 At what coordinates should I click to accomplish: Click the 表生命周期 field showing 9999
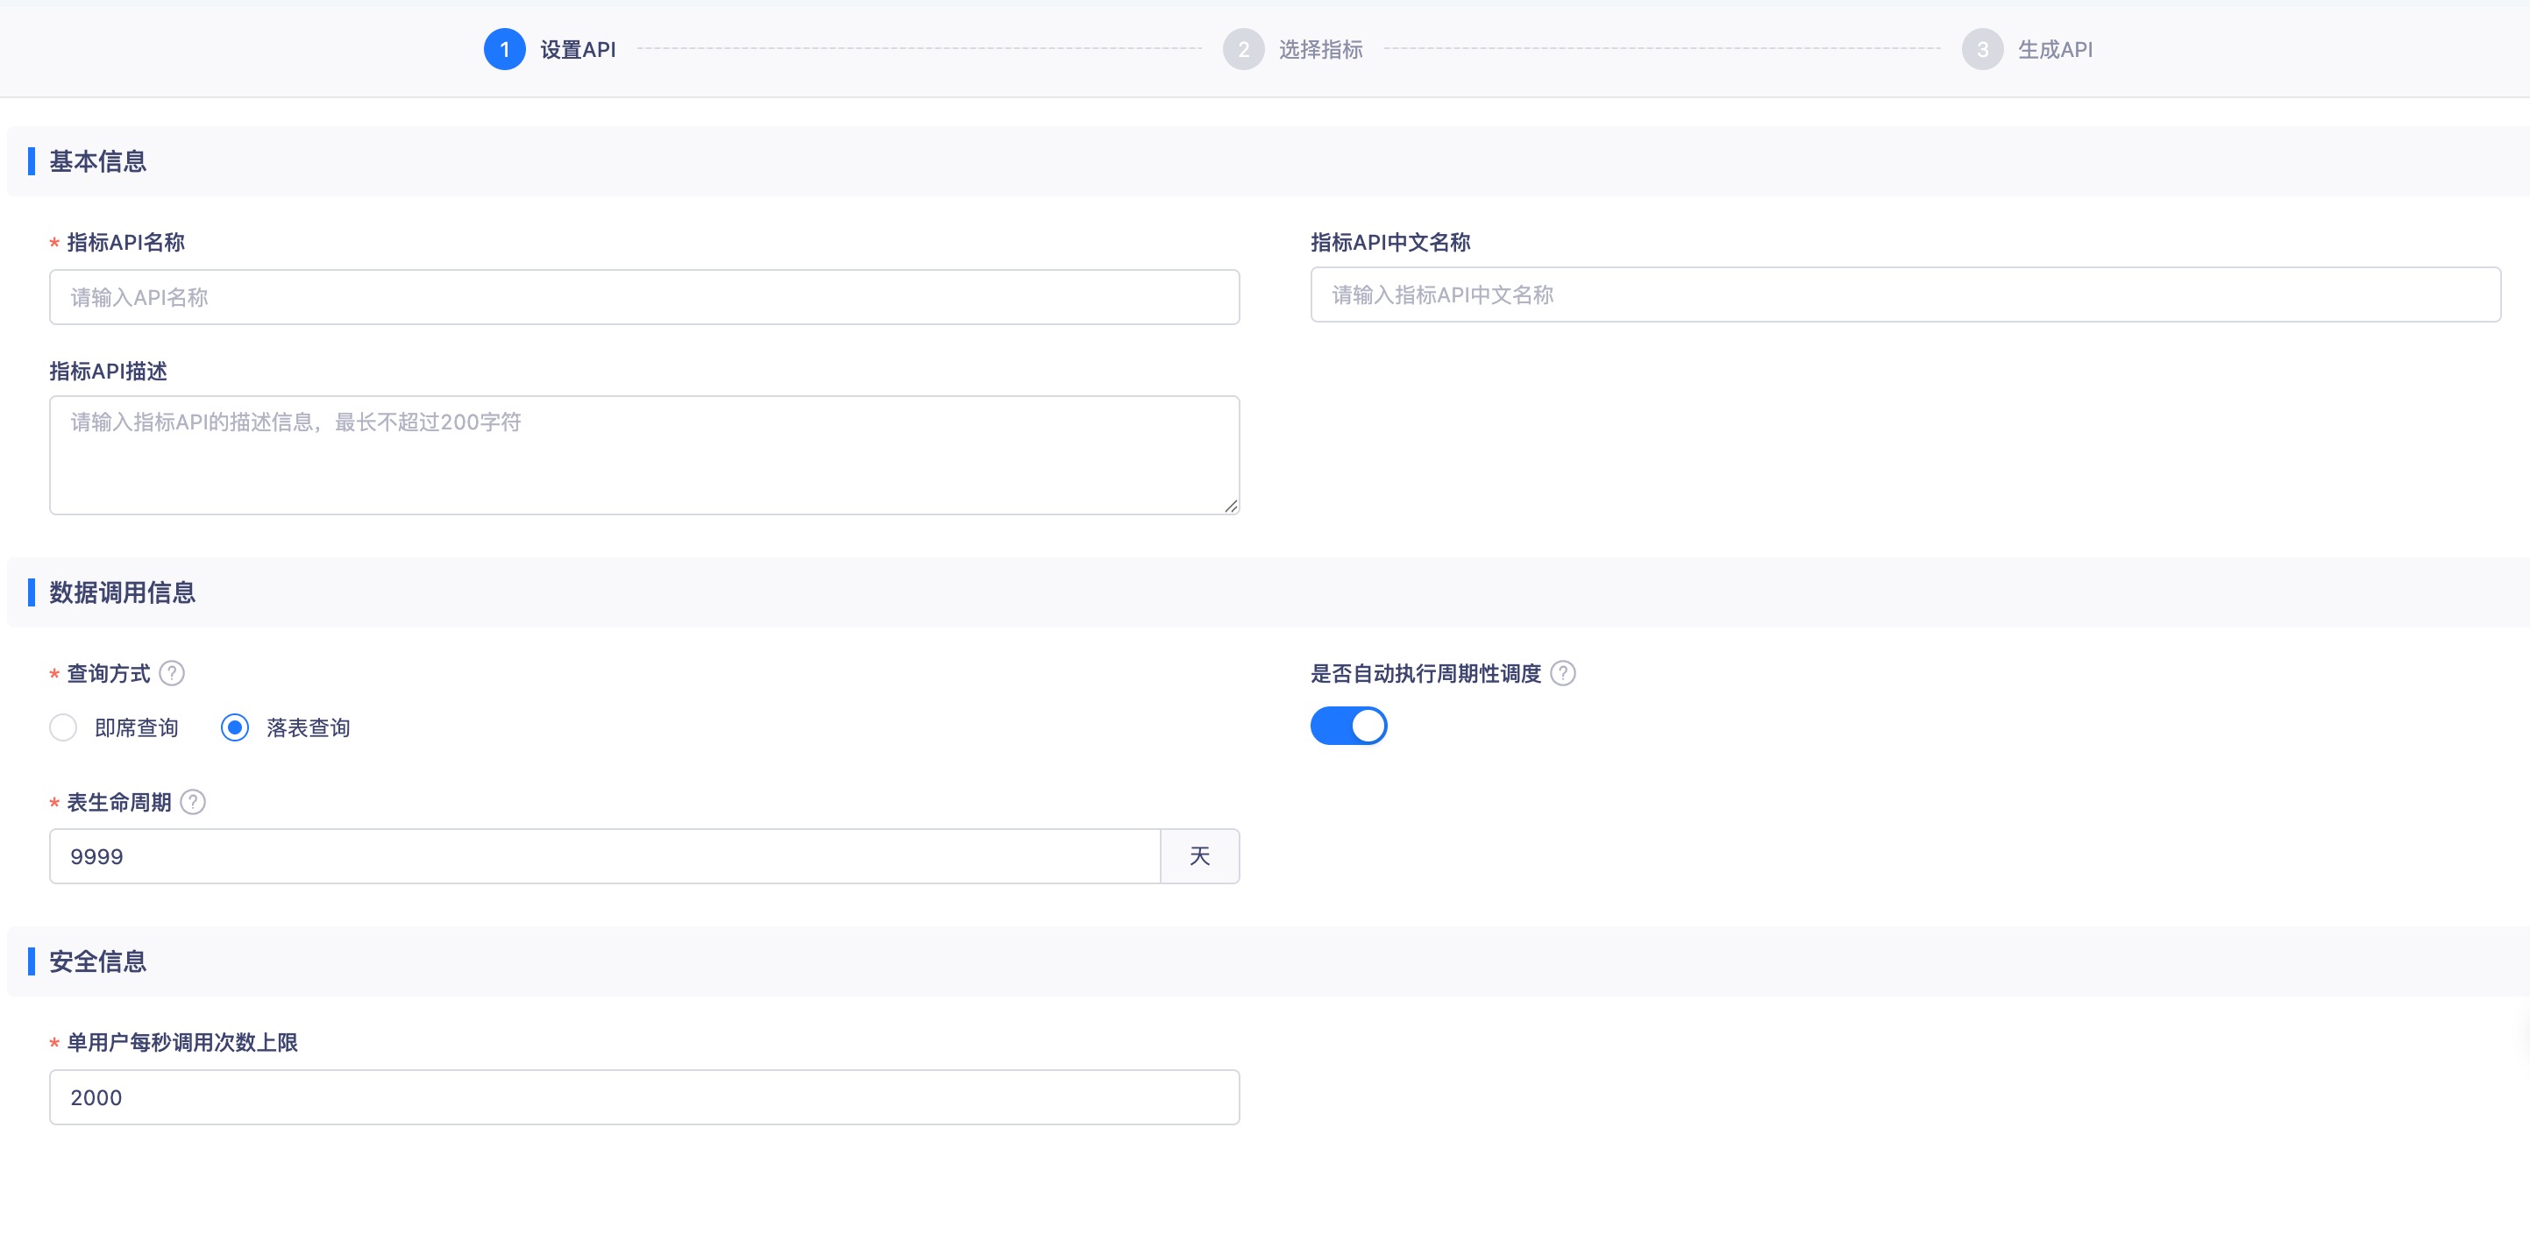(x=605, y=856)
